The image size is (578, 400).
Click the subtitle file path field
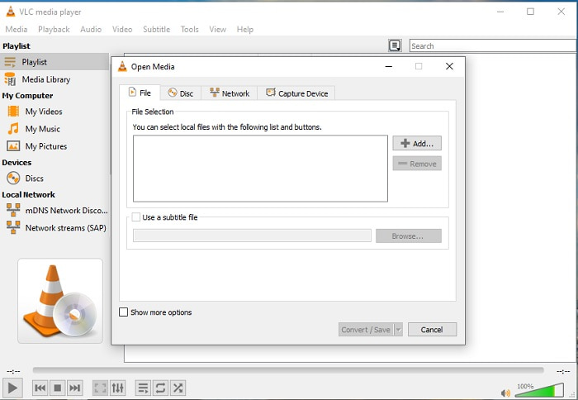point(252,236)
